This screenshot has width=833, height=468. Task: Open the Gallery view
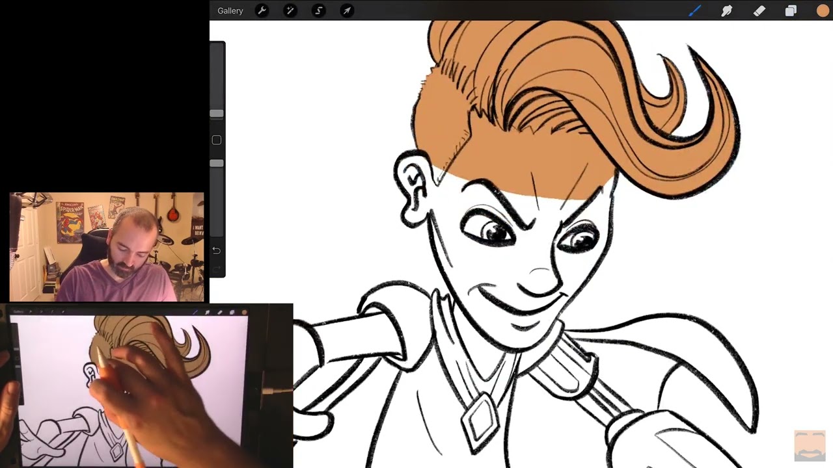230,11
